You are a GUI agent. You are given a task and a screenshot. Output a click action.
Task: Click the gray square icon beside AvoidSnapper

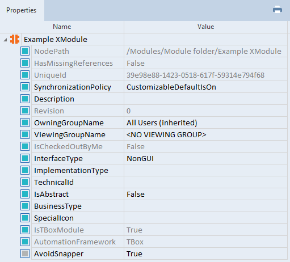pyautogui.click(x=25, y=253)
